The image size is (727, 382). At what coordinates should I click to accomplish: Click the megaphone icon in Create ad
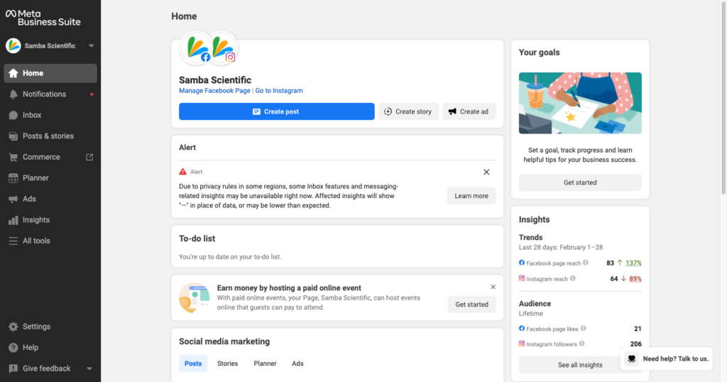click(452, 111)
